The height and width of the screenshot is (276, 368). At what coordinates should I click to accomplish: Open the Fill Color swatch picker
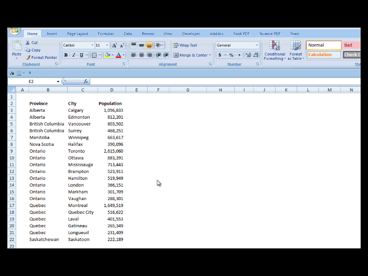pyautogui.click(x=111, y=55)
